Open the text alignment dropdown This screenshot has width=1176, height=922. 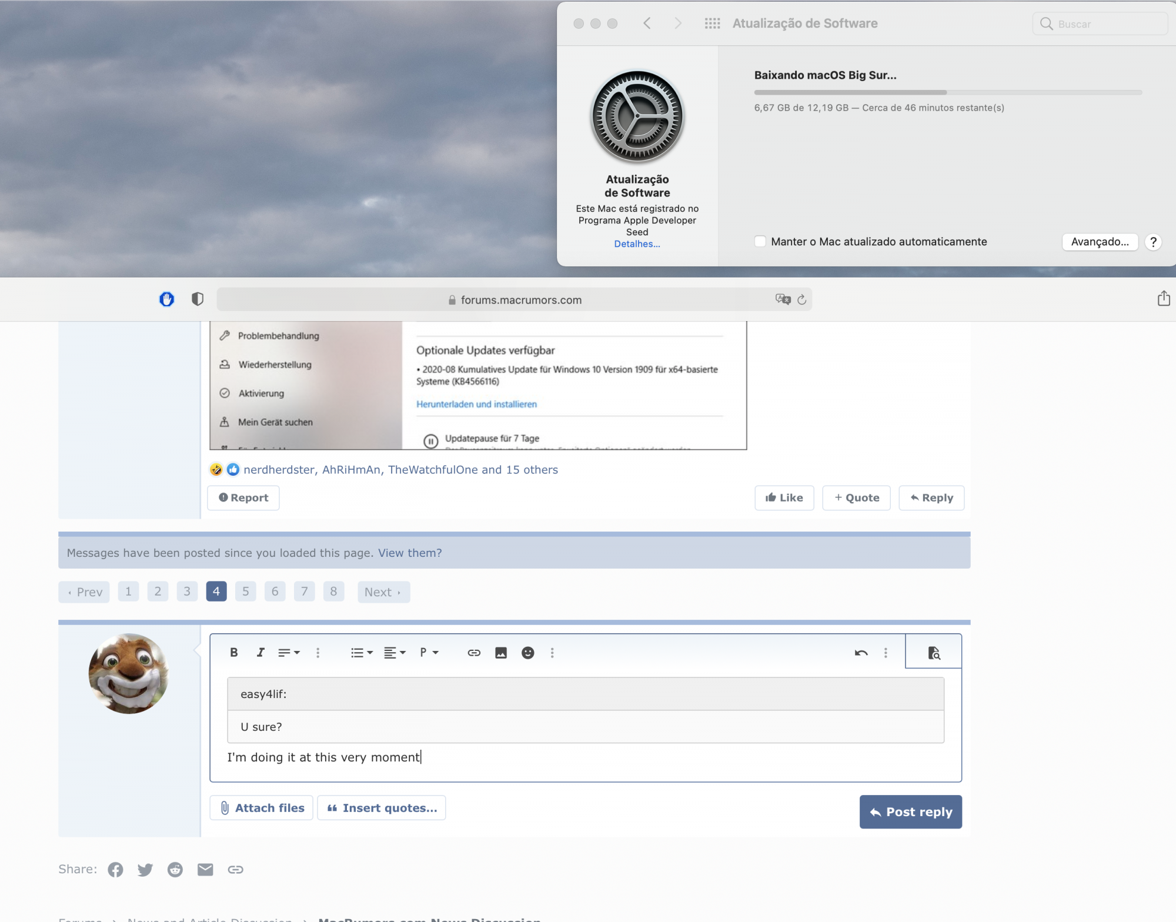(x=395, y=653)
